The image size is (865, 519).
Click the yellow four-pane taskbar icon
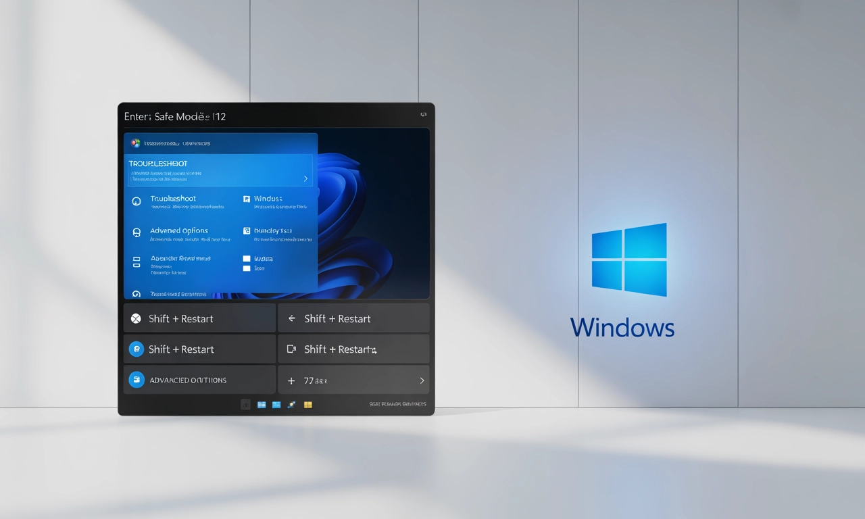click(x=308, y=405)
